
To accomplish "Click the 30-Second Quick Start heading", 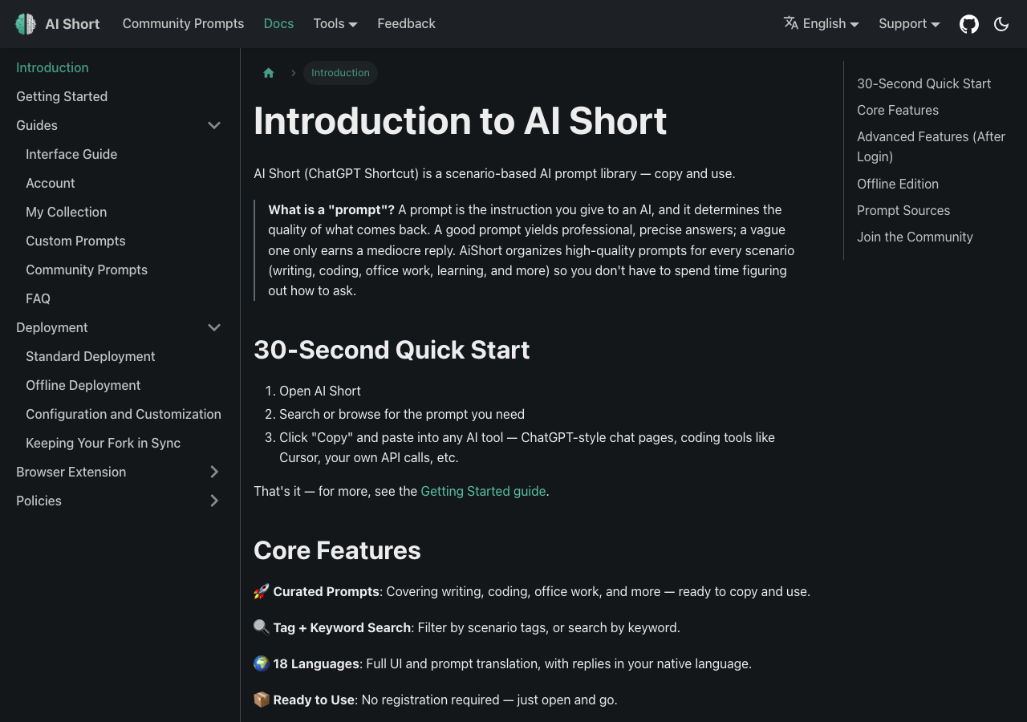I will 392,350.
